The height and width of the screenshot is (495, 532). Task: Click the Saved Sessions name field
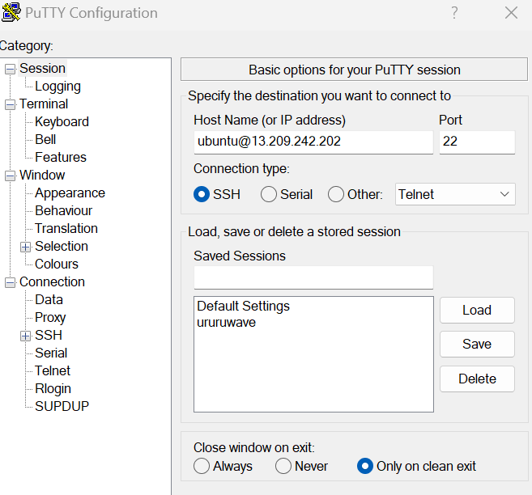click(x=313, y=277)
